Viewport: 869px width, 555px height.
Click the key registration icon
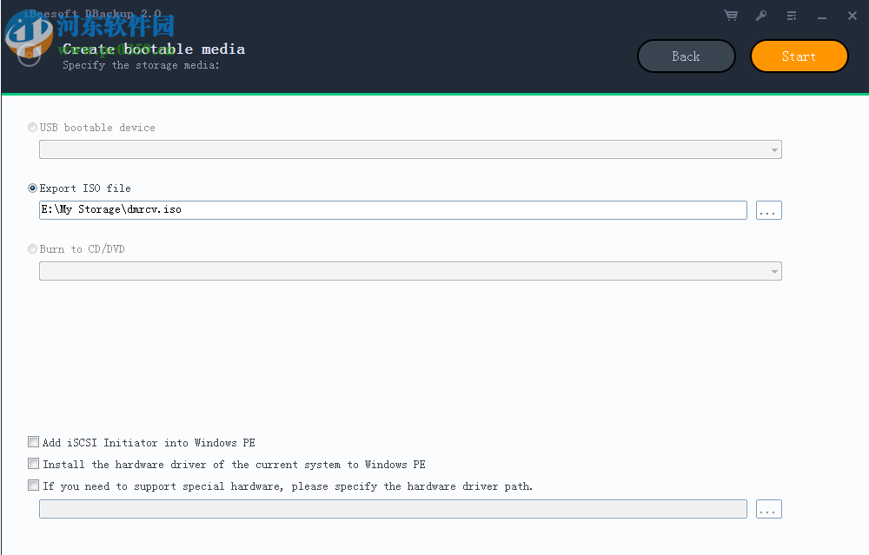tap(761, 16)
